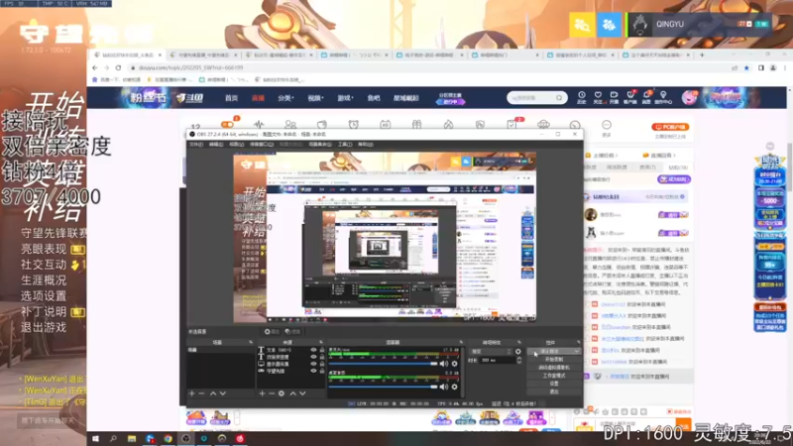Start virtual camera in OBS controls
Image resolution: width=793 pixels, height=446 pixels.
pyautogui.click(x=554, y=368)
